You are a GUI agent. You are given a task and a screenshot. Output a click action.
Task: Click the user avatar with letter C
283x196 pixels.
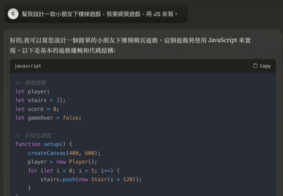tap(13, 14)
